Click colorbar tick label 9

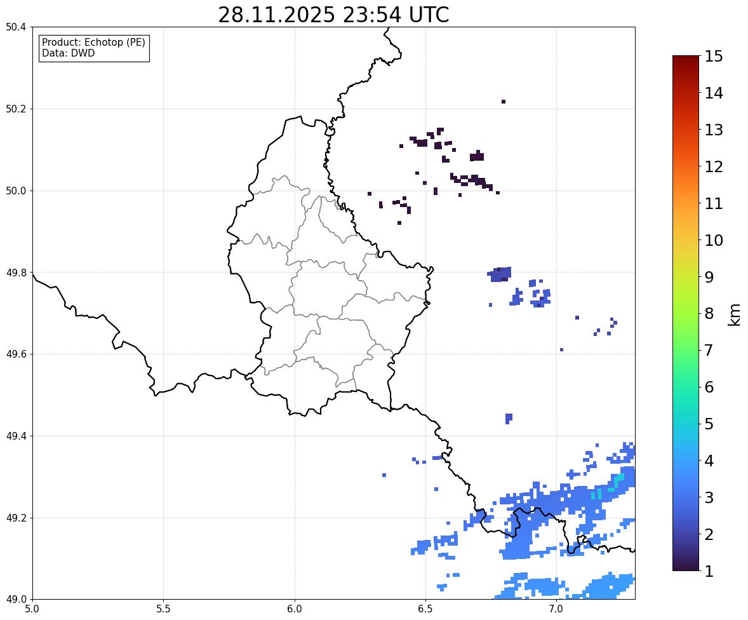point(709,277)
